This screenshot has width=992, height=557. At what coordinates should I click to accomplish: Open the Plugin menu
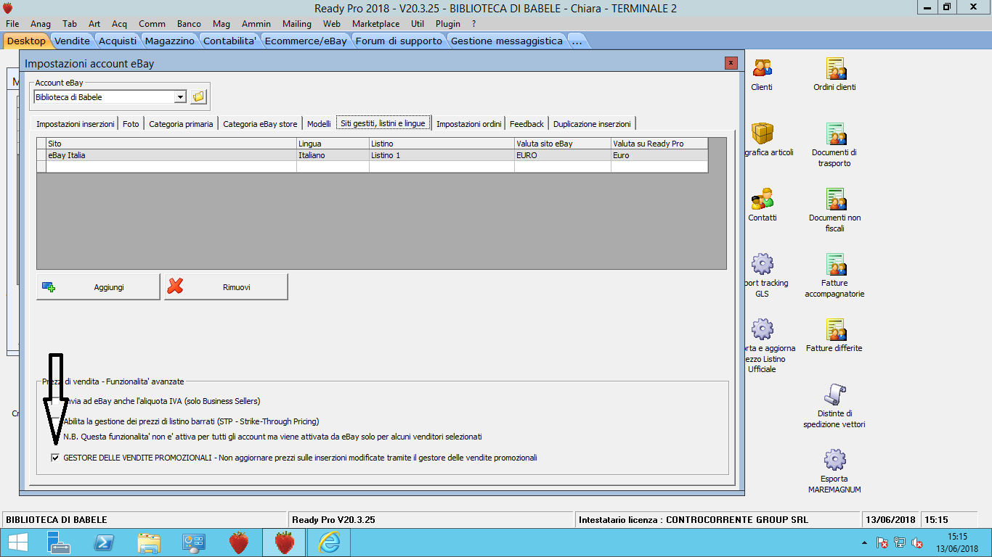448,24
